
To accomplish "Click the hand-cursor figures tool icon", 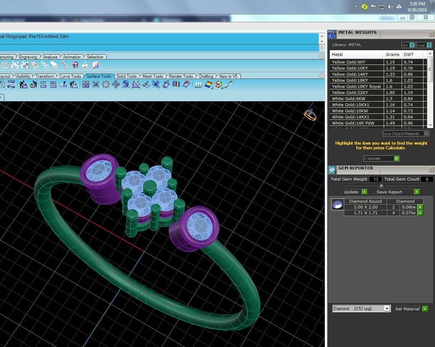I will tap(25, 65).
